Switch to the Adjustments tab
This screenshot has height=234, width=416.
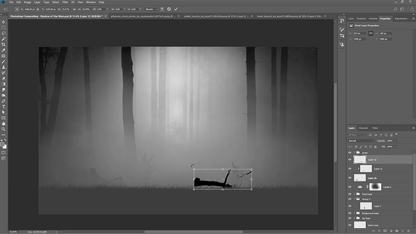pyautogui.click(x=401, y=19)
